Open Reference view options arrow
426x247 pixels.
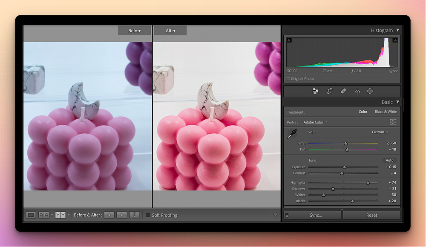(52, 215)
